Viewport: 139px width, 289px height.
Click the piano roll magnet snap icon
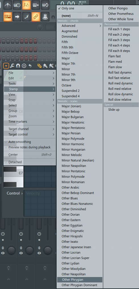[x=18, y=66]
